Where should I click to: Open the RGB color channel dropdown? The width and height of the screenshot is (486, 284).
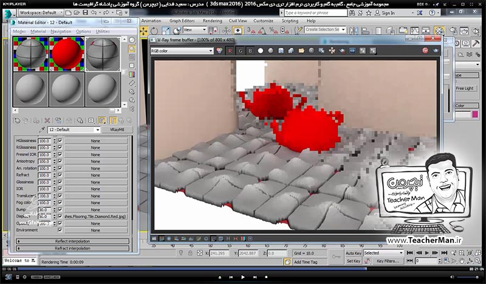[182, 50]
